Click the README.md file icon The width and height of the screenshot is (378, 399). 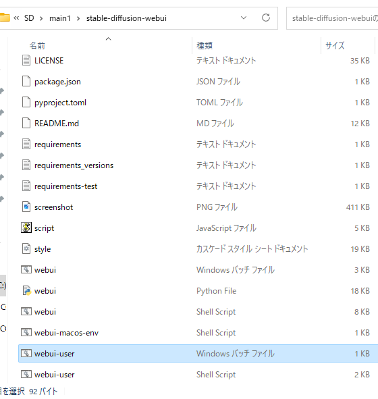26,123
